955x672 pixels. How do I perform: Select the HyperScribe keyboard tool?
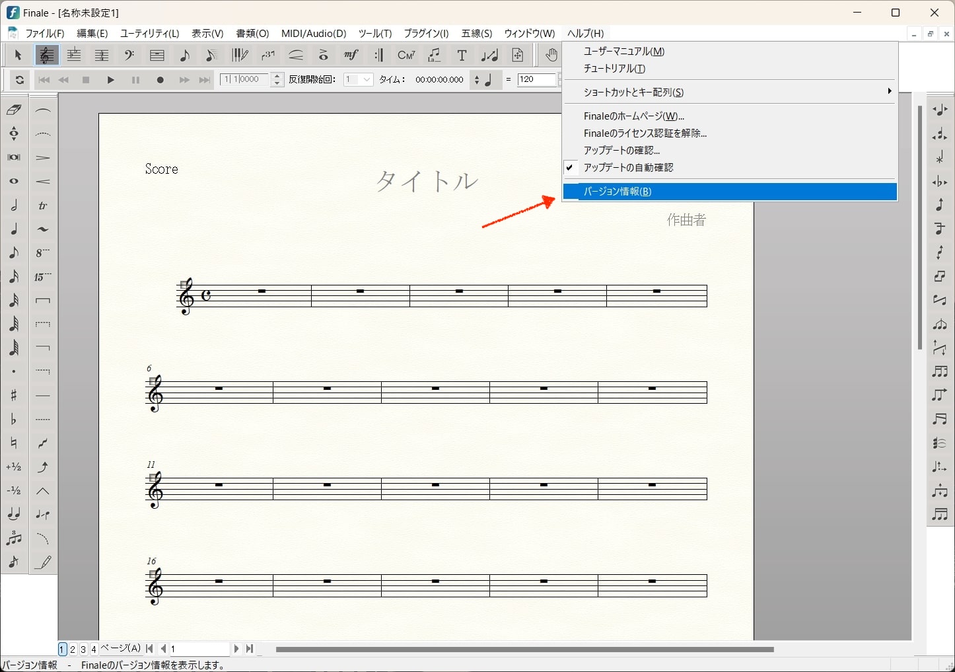(x=240, y=56)
